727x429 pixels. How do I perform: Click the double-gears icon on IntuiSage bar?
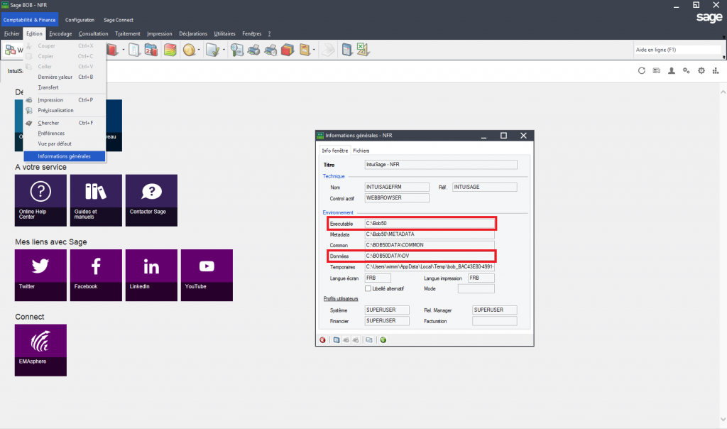[687, 70]
